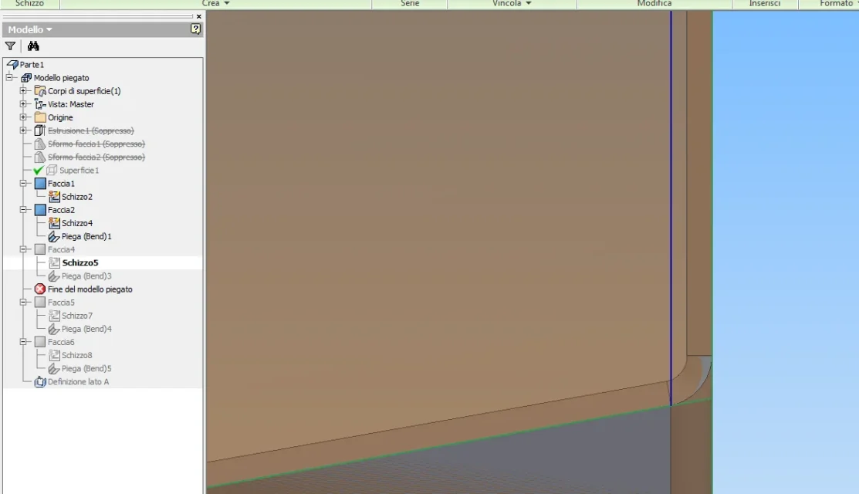Click the Piega (Bend)3 icon
This screenshot has width=859, height=494.
[54, 276]
